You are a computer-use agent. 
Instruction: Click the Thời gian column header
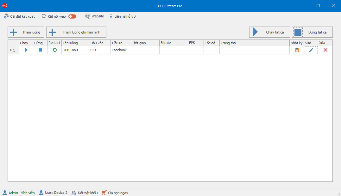coord(145,43)
